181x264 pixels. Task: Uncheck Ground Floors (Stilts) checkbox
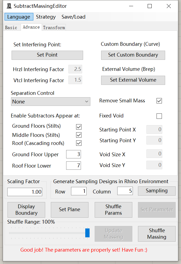coord(79,127)
